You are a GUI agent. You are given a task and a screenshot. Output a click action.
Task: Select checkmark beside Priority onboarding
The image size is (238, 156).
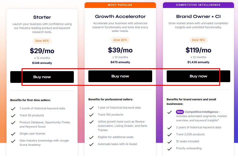click(170, 149)
